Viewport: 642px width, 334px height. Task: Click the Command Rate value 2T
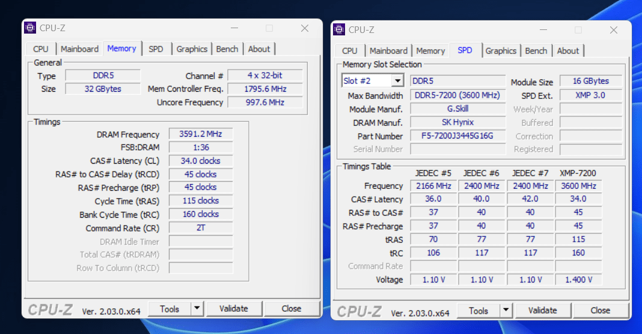tap(201, 228)
